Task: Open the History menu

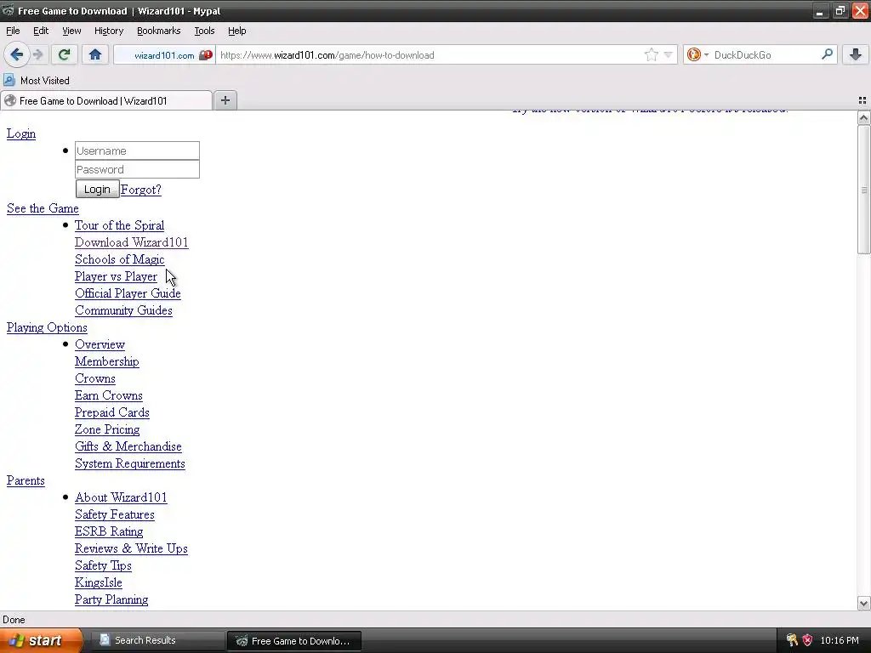Action: coord(108,31)
